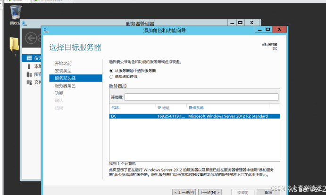Click the 选择目标服务器 page heading
Image resolution: width=326 pixels, height=195 pixels.
point(75,48)
